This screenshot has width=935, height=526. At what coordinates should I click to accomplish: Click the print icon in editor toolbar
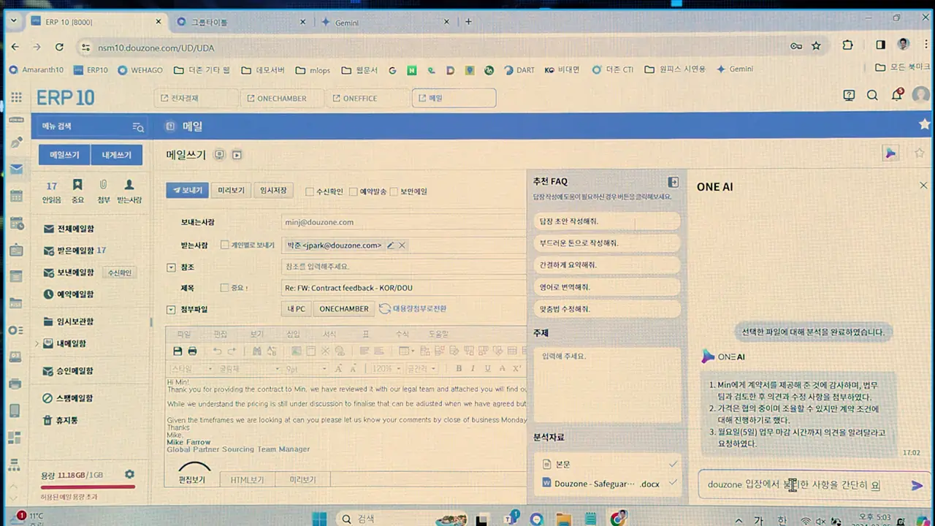coord(192,351)
